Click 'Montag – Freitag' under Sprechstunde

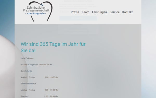coord(28,77)
